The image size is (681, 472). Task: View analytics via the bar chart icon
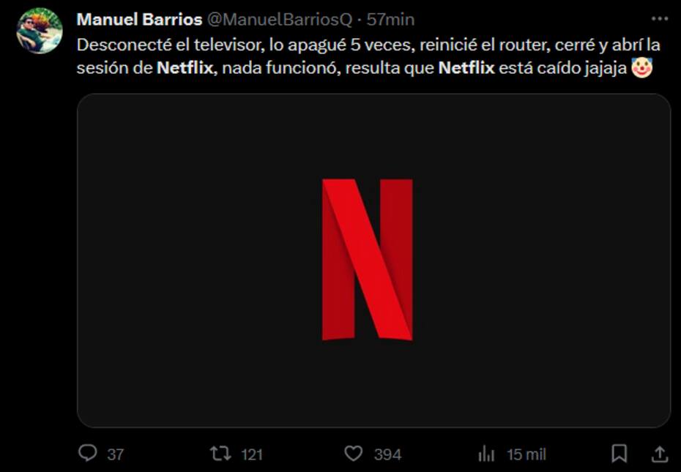pos(486,454)
